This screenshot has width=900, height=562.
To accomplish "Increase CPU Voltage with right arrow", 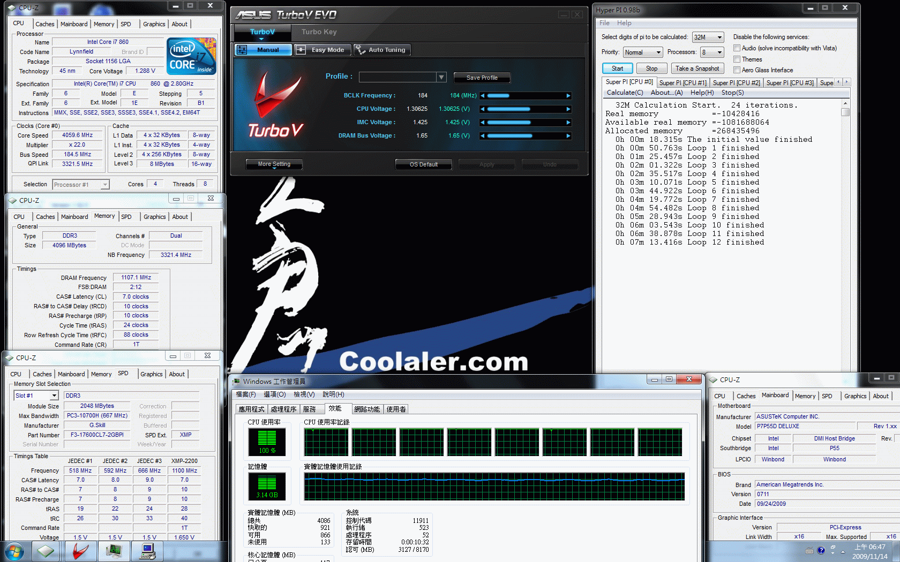I will tap(568, 109).
